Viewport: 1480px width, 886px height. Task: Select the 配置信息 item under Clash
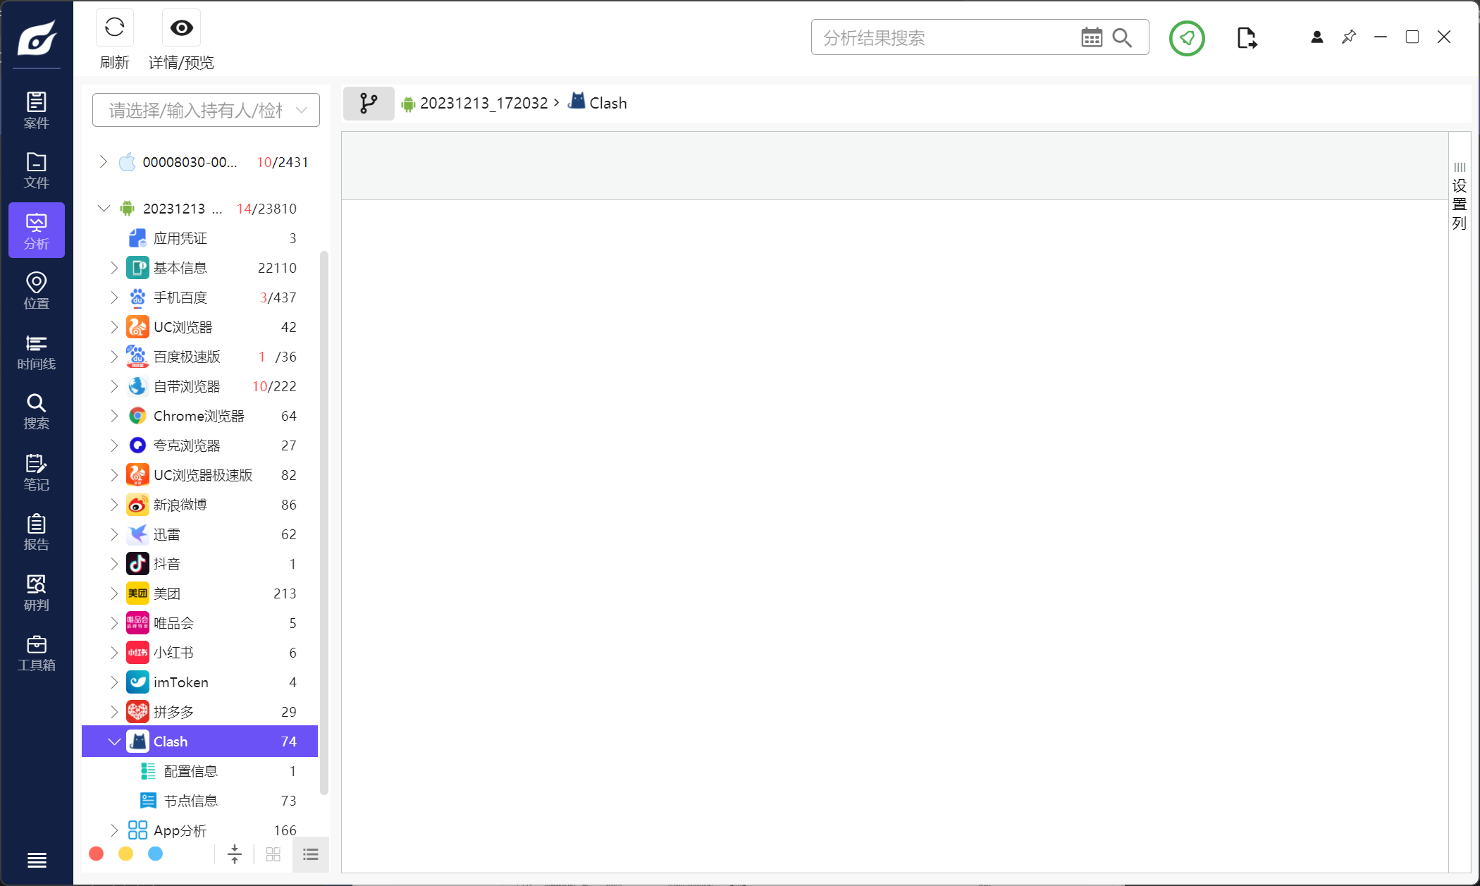point(190,771)
